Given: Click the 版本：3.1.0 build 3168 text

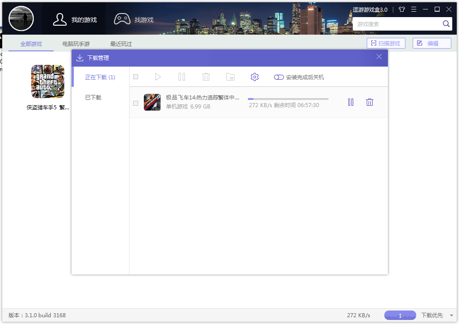Looking at the screenshot, I should (x=37, y=315).
